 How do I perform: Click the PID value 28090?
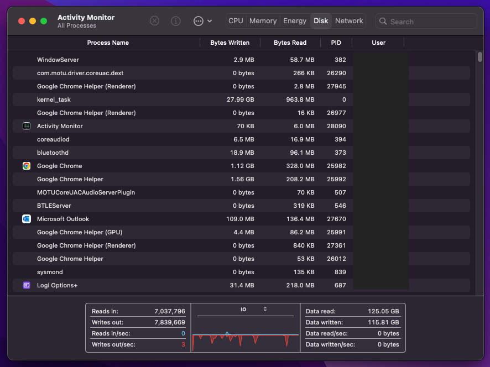(x=337, y=126)
